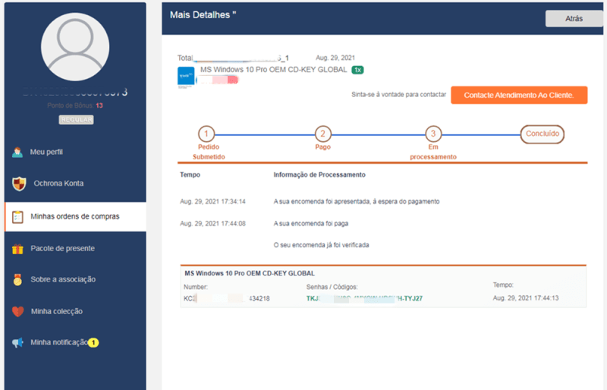
Task: Click the Meu perfil person icon
Action: pos(17,153)
